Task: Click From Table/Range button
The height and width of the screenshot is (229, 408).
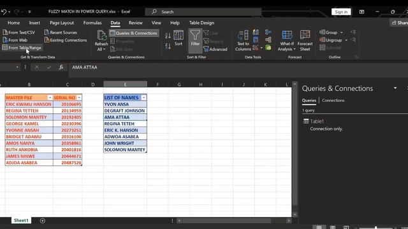Action: pyautogui.click(x=22, y=48)
